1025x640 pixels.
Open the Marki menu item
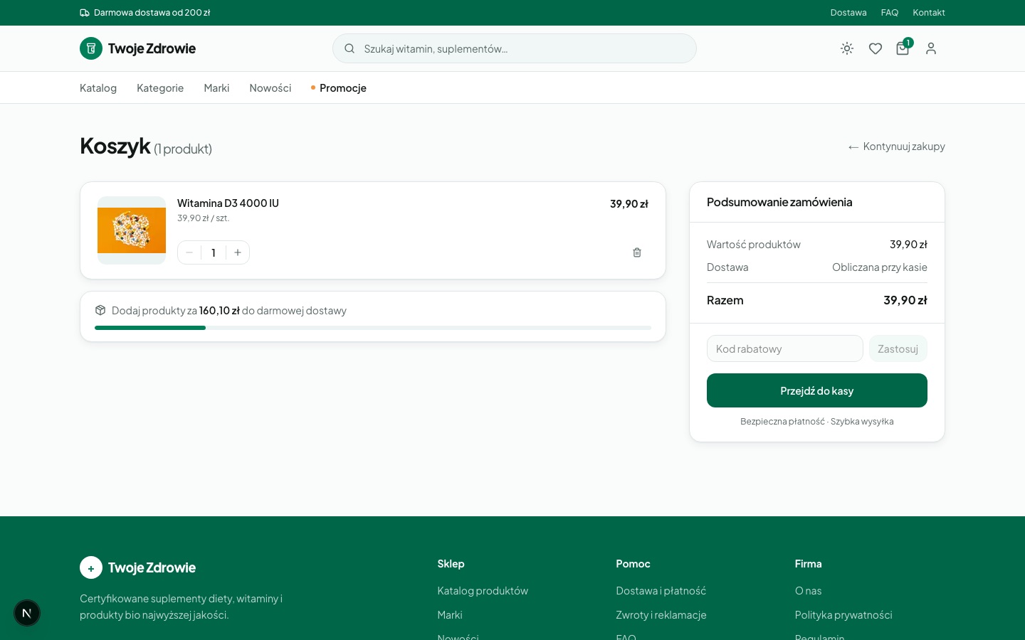click(216, 88)
